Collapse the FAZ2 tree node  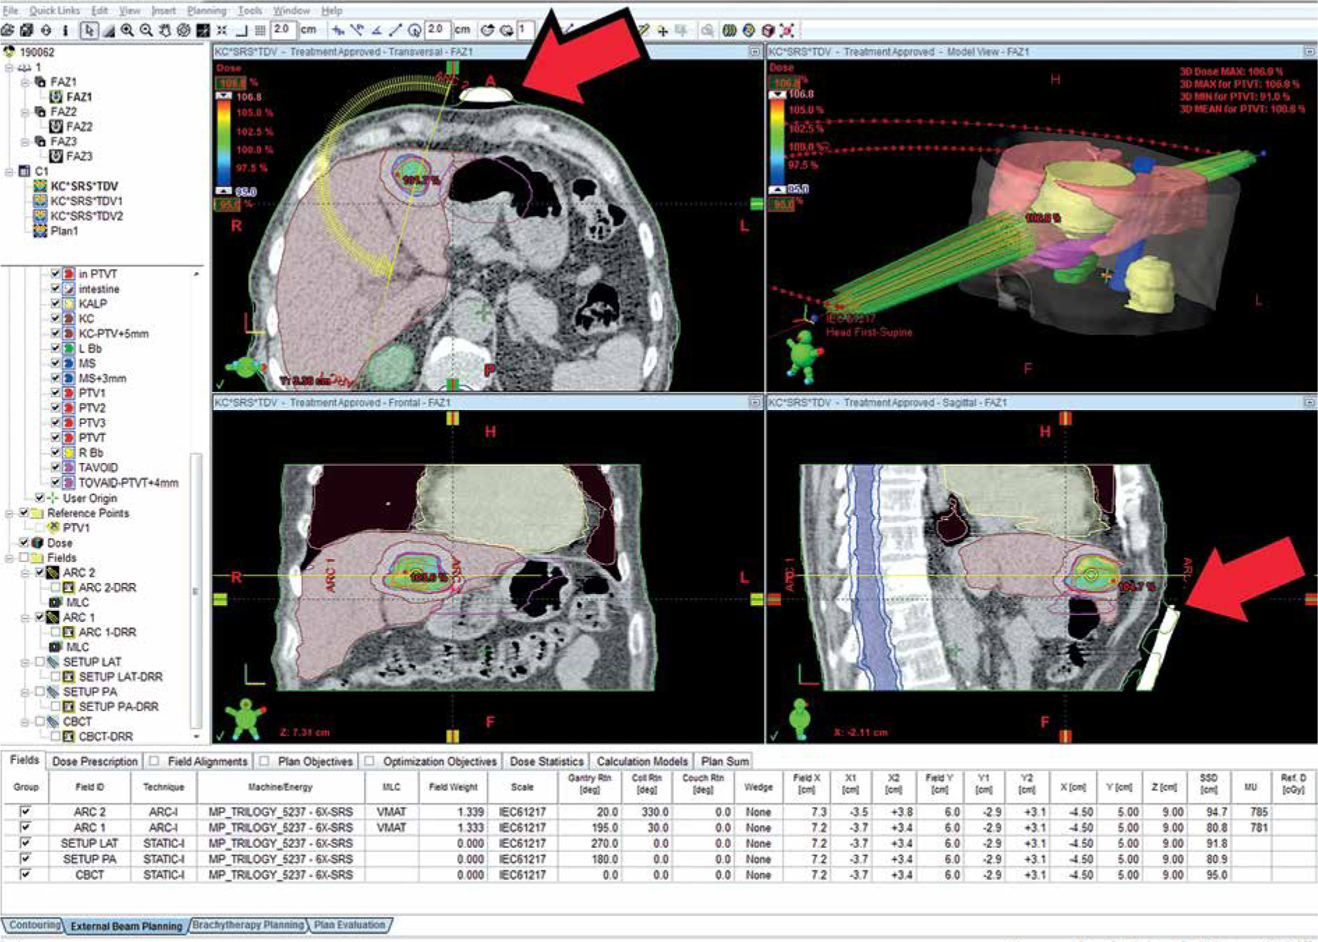tap(25, 112)
